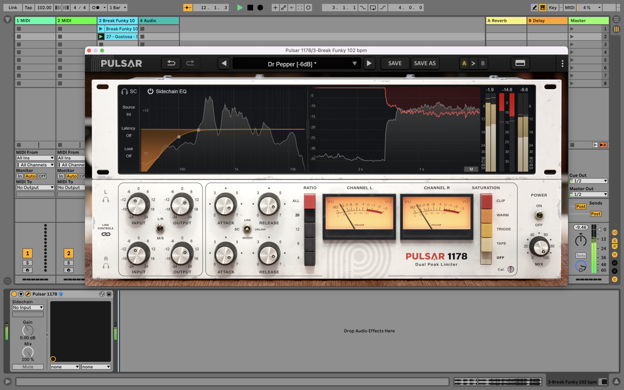Image resolution: width=624 pixels, height=390 pixels.
Task: Open the Sidechain No Input dropdown
Action: (x=28, y=307)
